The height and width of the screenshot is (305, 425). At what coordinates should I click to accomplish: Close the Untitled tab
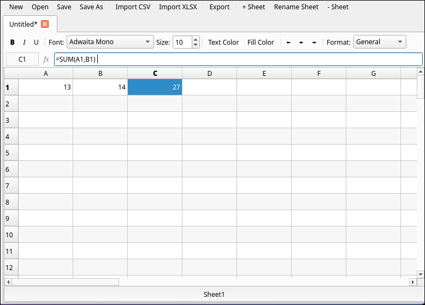[45, 24]
